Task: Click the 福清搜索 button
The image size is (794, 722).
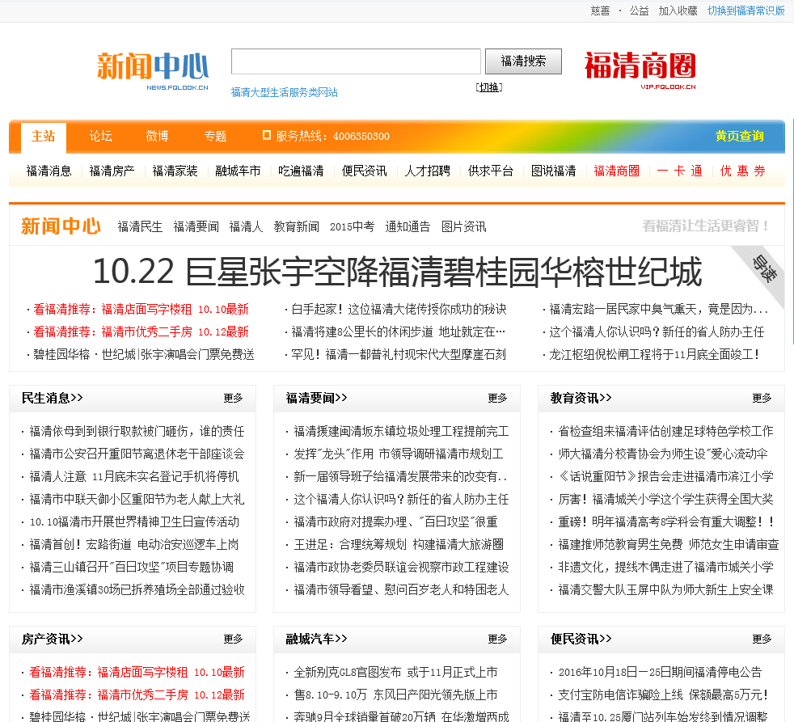Action: click(523, 61)
